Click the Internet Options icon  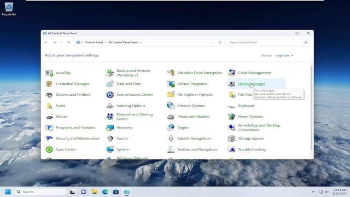click(x=171, y=106)
